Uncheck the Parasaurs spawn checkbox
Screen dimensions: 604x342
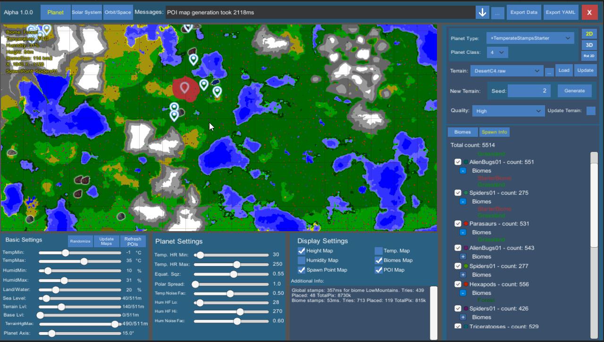point(458,224)
